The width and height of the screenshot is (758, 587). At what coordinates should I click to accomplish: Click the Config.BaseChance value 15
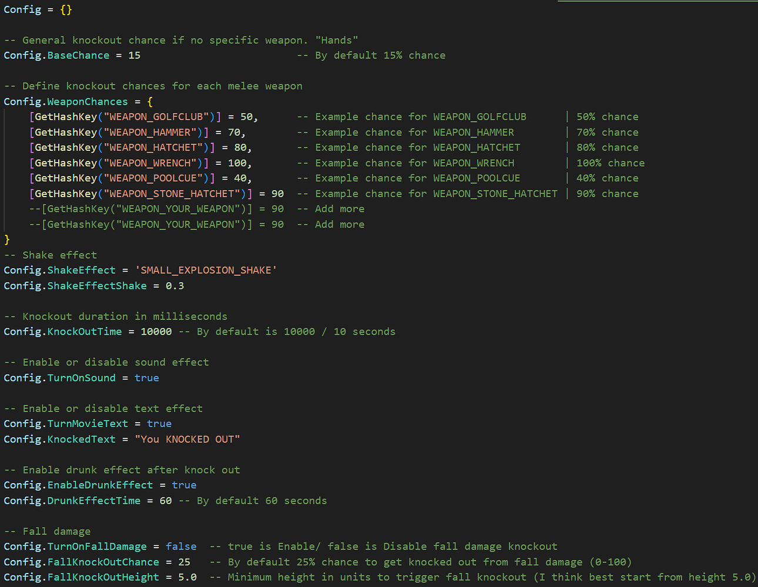click(x=133, y=55)
